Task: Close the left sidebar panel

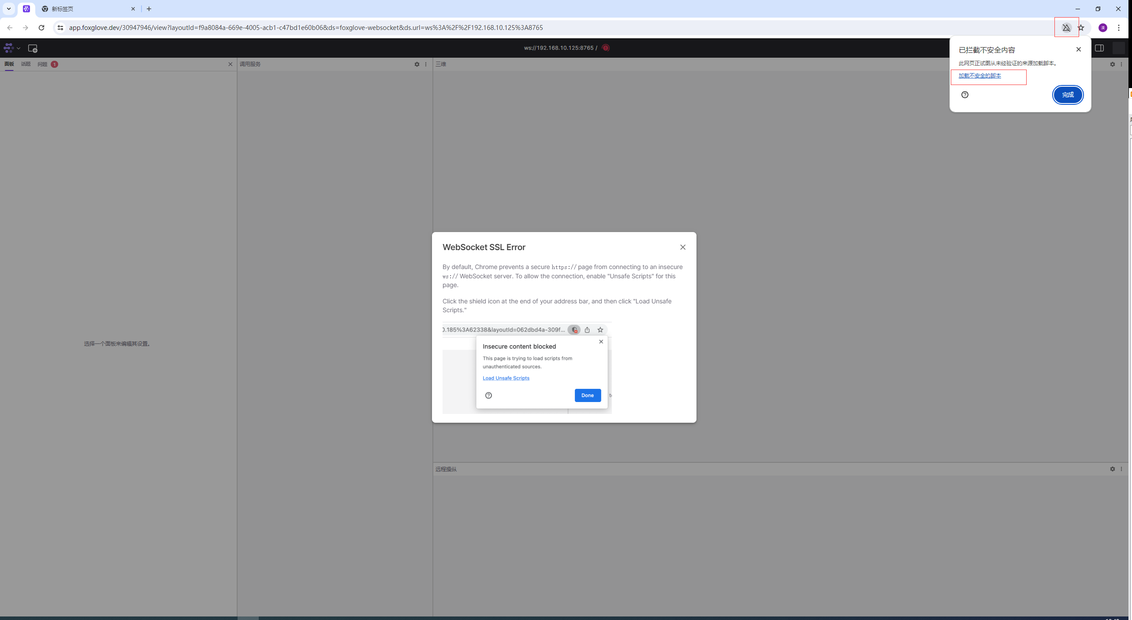Action: click(x=230, y=64)
